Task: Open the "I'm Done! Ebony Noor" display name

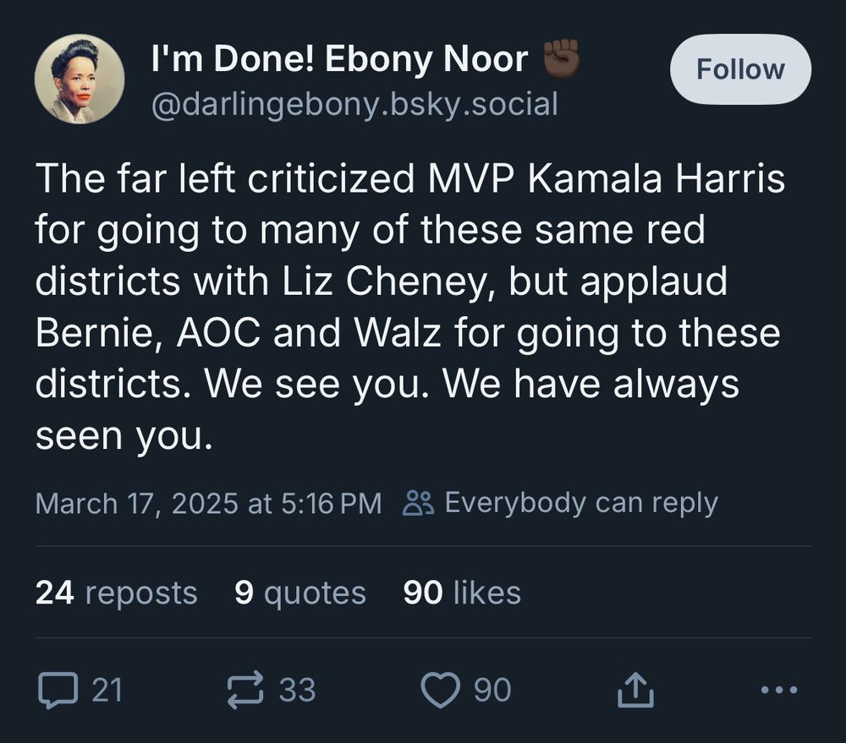Action: tap(338, 61)
